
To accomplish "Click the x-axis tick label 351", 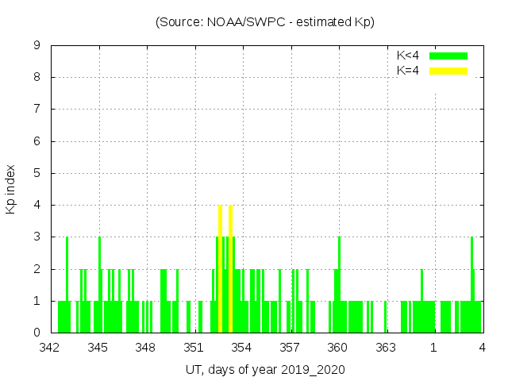I will (x=194, y=348).
